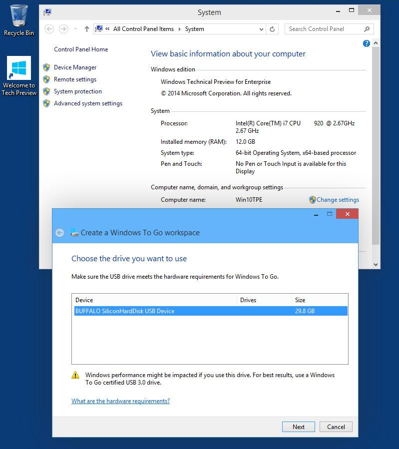Open the Recycle Bin desktop icon
Viewport: 399px width, 449px height.
(19, 20)
